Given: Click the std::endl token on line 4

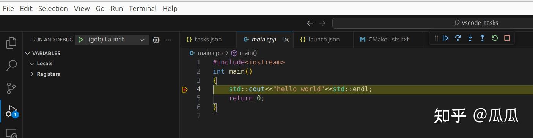Looking at the screenshot, I should coord(351,89).
